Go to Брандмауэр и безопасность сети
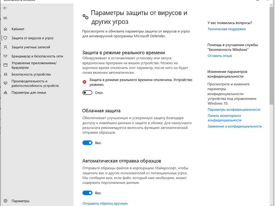This screenshot has height=206, width=275. pyautogui.click(x=36, y=56)
